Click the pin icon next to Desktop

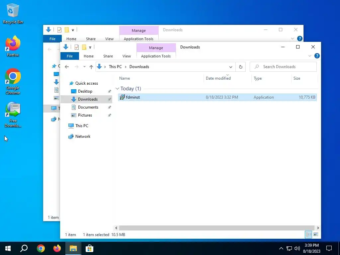point(109,91)
